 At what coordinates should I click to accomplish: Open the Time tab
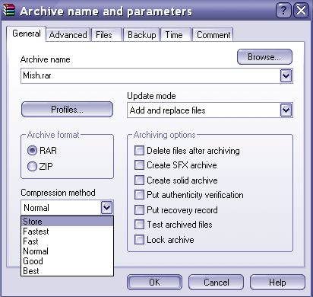pyautogui.click(x=175, y=35)
